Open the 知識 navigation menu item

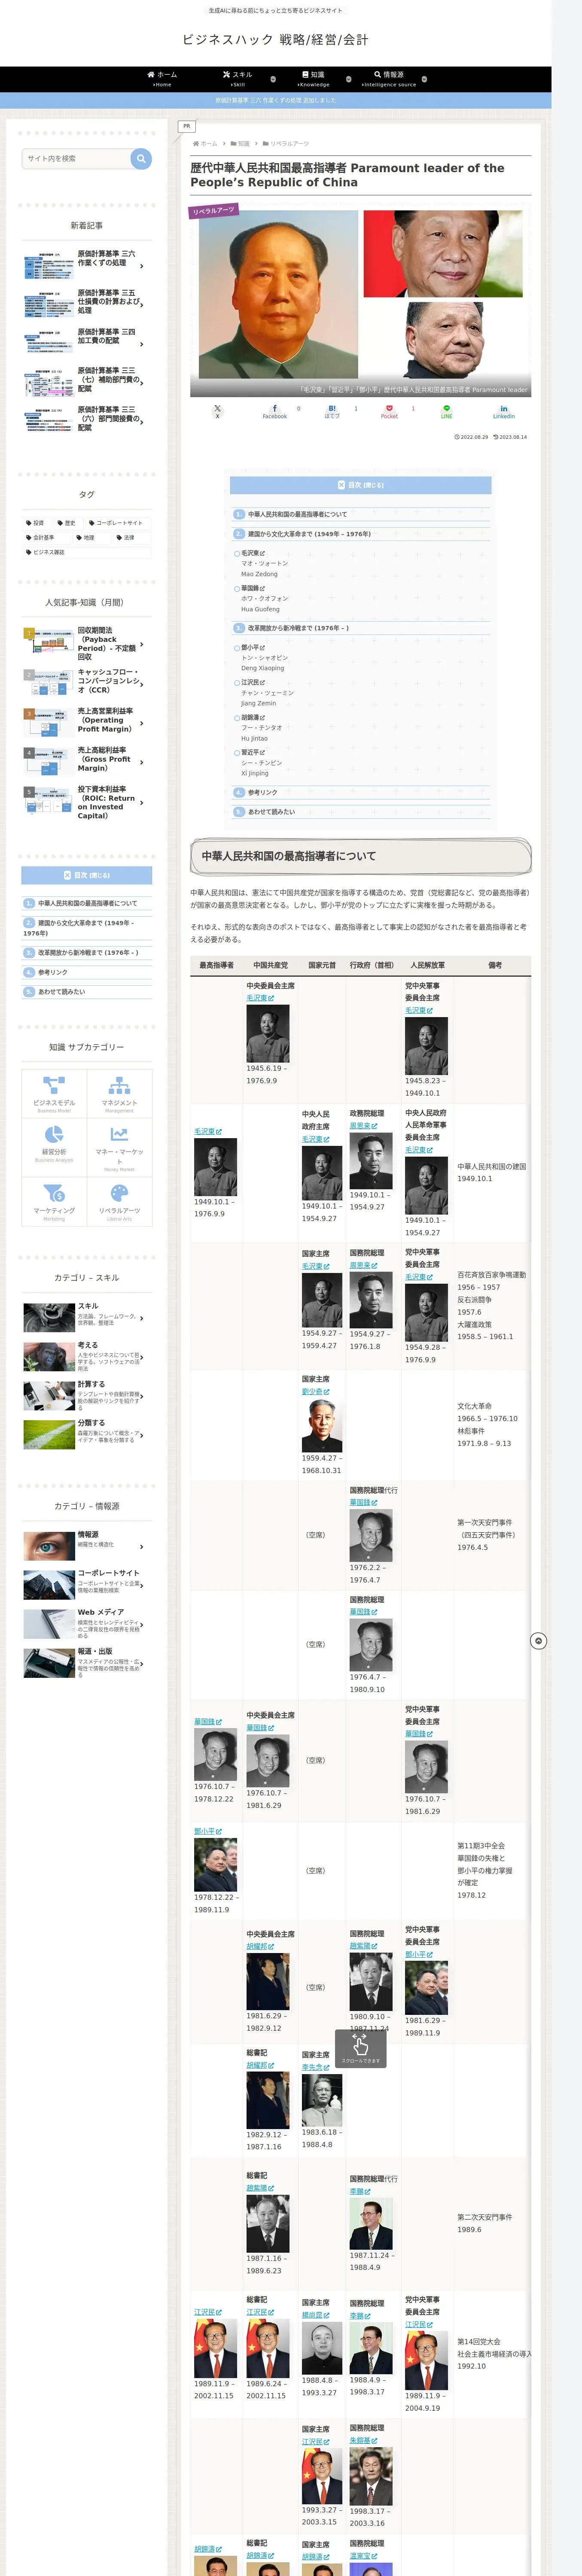(x=314, y=79)
